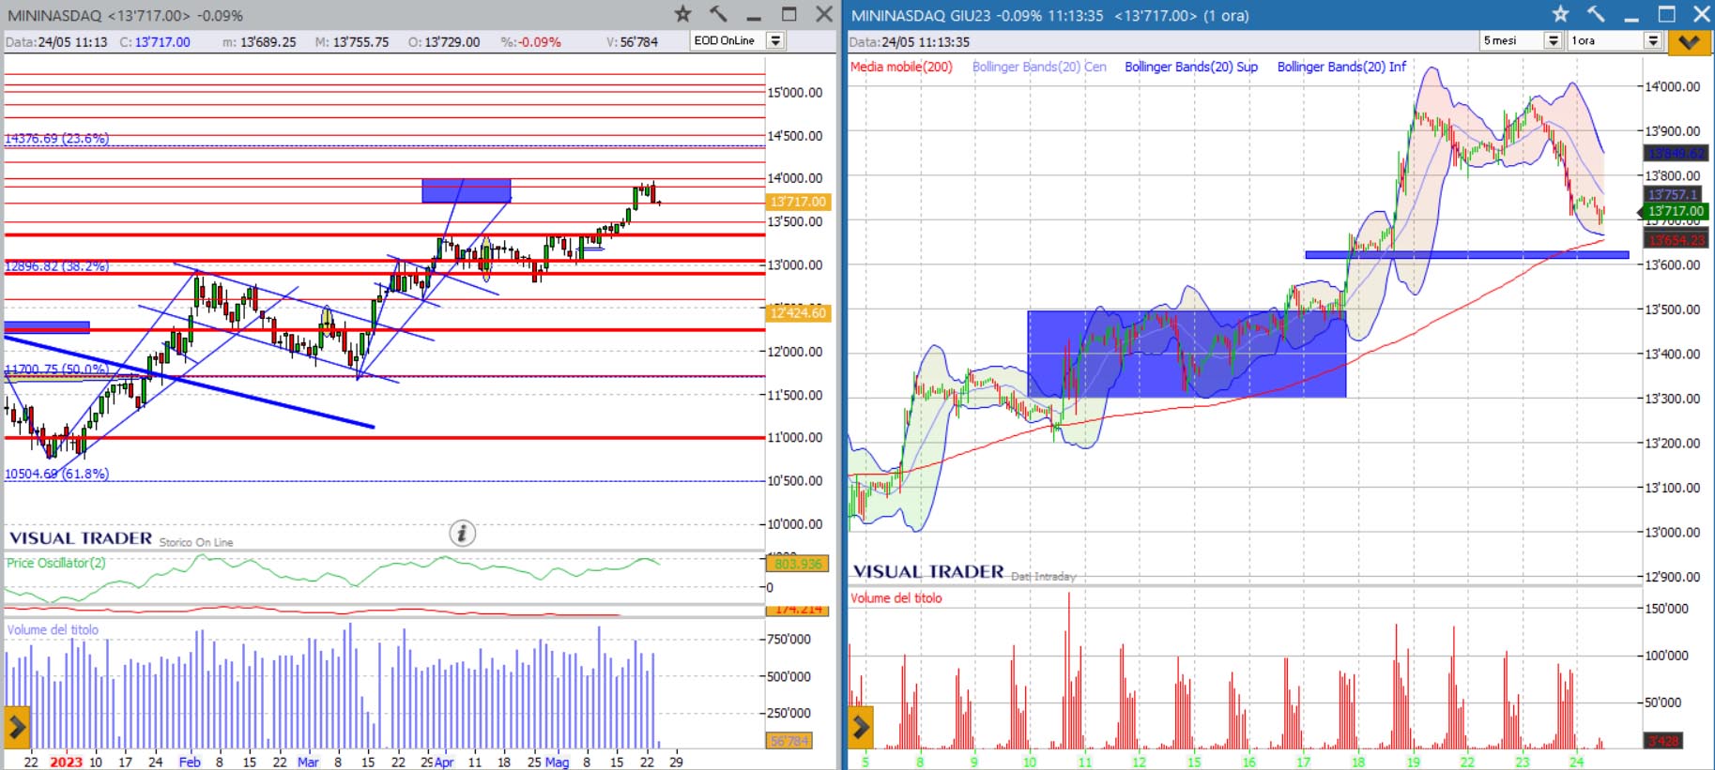Click the Mag label on left time axis
1715x770 pixels.
(x=558, y=762)
